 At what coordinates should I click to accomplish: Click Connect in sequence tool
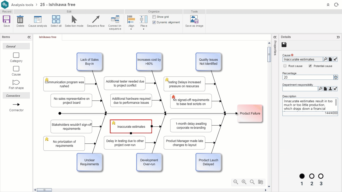(x=115, y=19)
